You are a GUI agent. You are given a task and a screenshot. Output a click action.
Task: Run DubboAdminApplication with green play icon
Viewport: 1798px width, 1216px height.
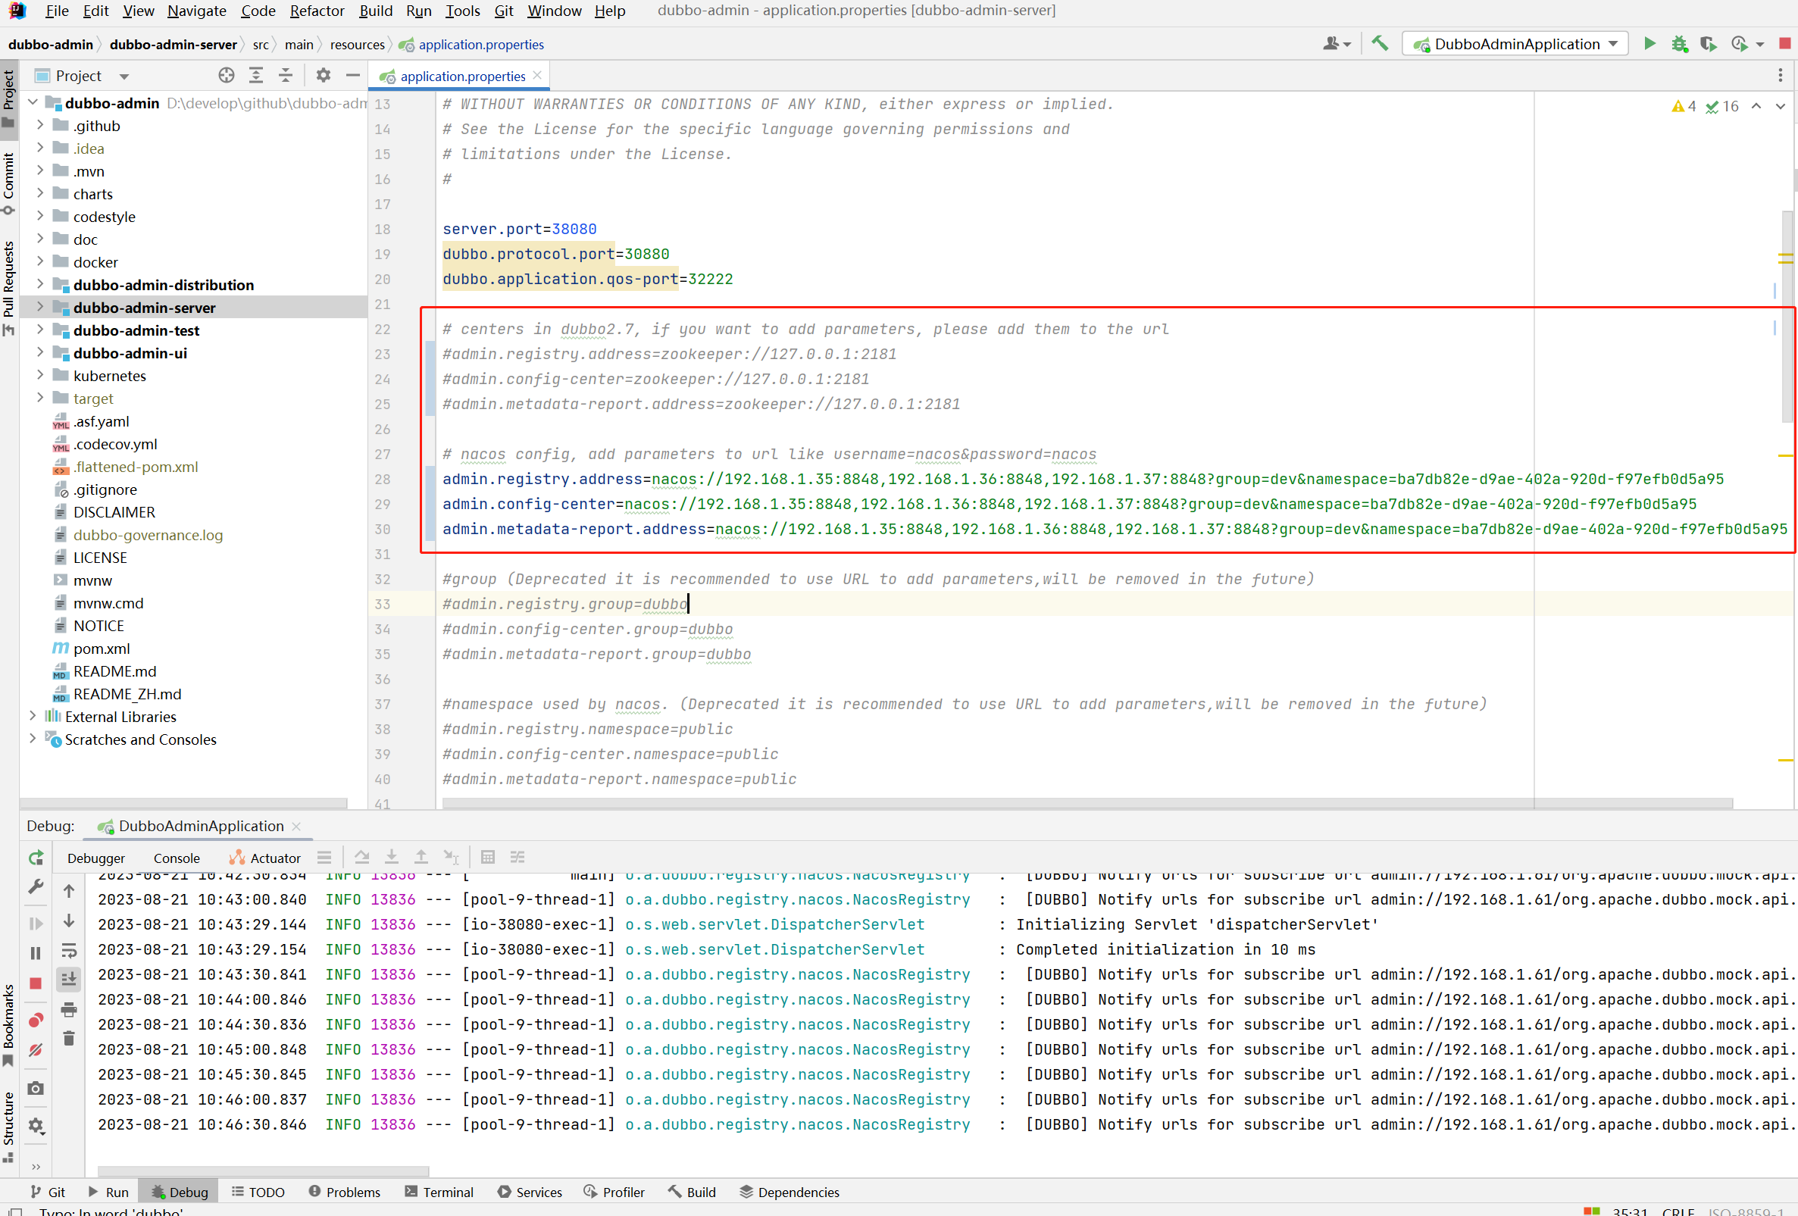point(1649,44)
